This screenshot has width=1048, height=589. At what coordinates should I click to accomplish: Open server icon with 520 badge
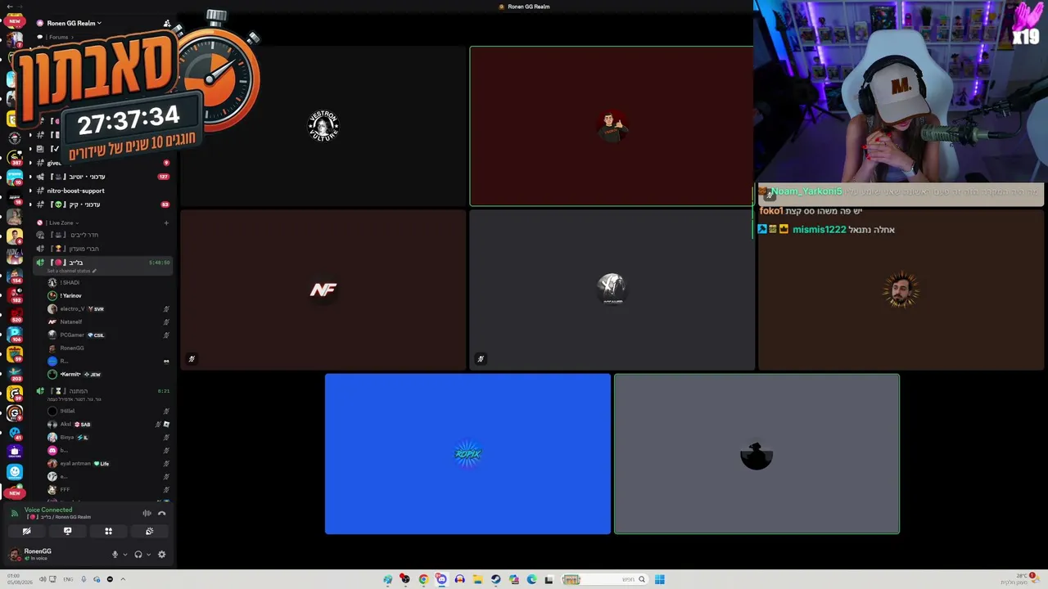point(14,314)
